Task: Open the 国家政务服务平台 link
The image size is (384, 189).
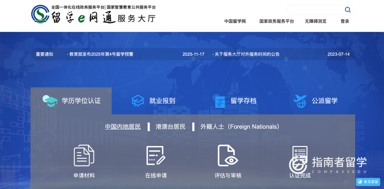Action: coord(276,21)
